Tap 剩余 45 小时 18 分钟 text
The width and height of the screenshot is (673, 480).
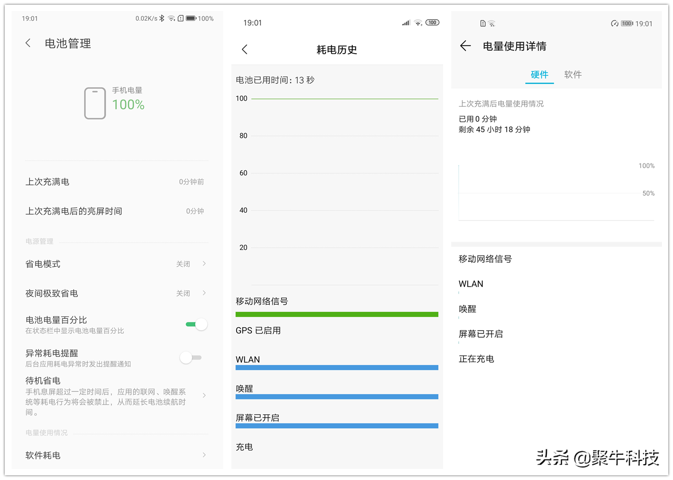(494, 129)
